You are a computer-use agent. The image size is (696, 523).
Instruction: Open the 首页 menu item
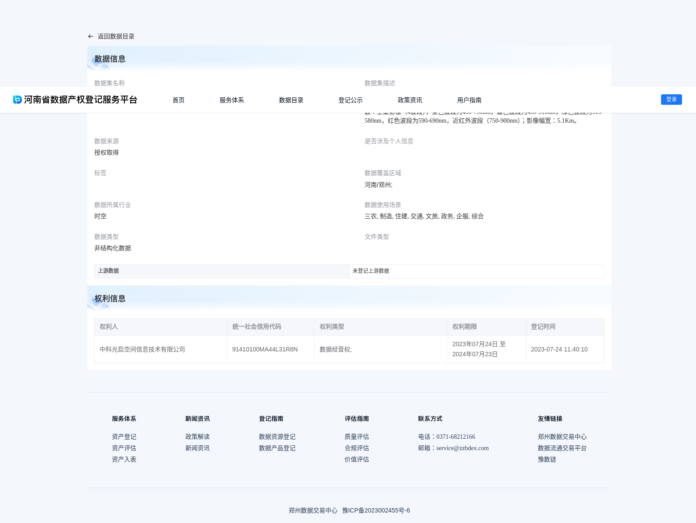click(179, 100)
